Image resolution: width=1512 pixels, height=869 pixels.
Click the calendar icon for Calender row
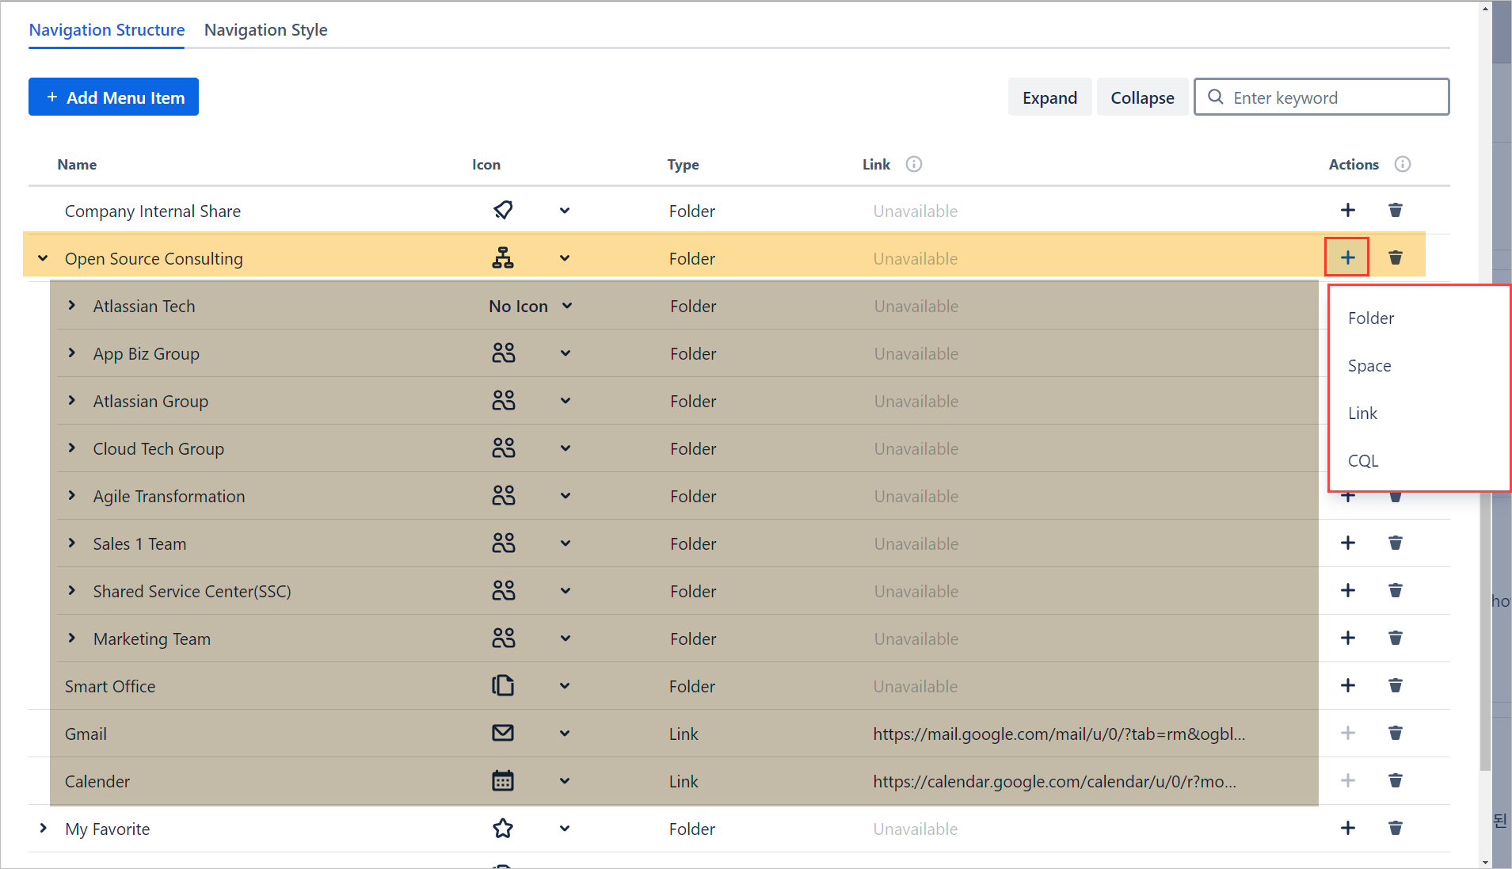[x=503, y=780]
